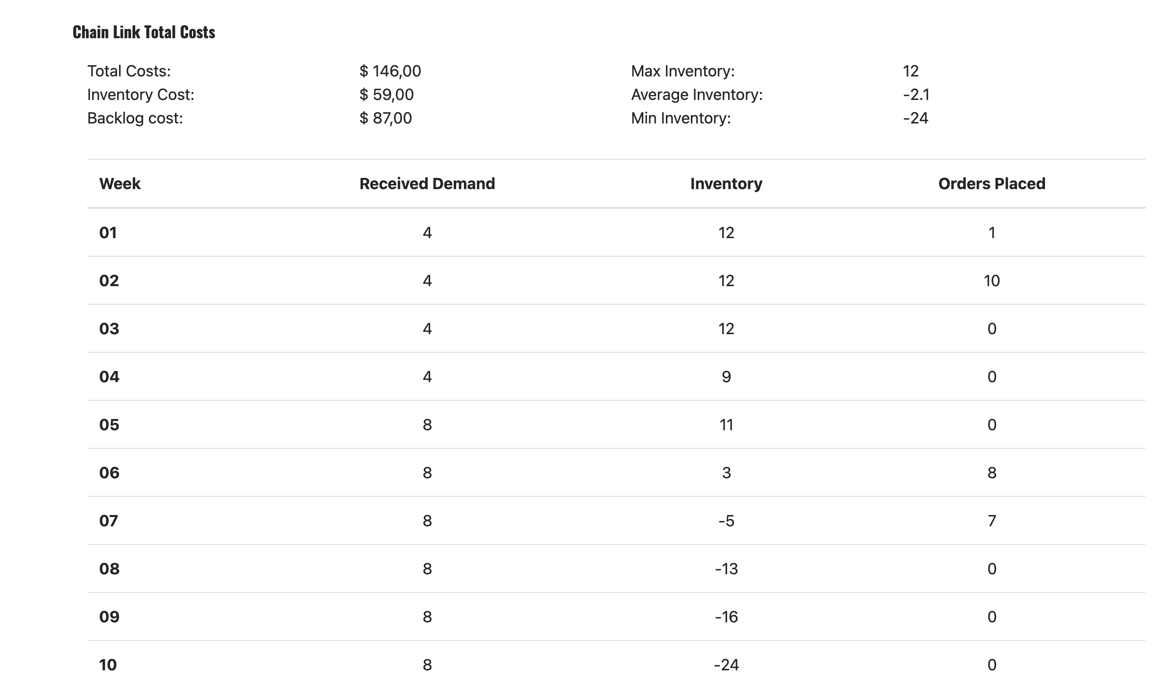Viewport: 1170px width, 686px height.
Task: Click the week 09 row label
Action: pos(109,617)
